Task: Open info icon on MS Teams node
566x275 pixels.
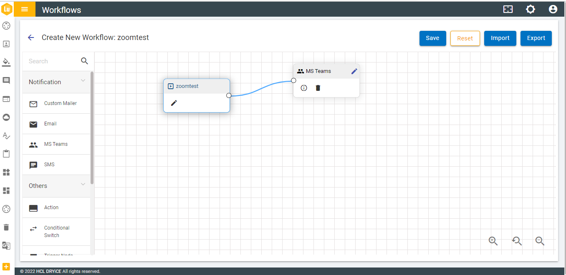Action: click(304, 88)
